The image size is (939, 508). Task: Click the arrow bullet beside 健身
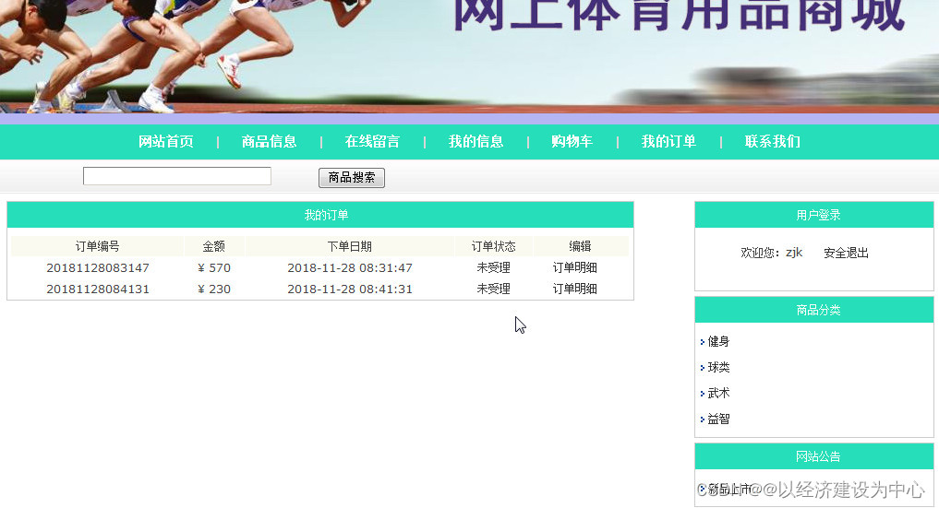click(x=703, y=342)
